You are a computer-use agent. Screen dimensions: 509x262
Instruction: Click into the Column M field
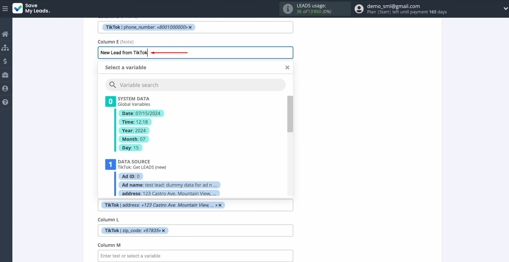(x=195, y=256)
